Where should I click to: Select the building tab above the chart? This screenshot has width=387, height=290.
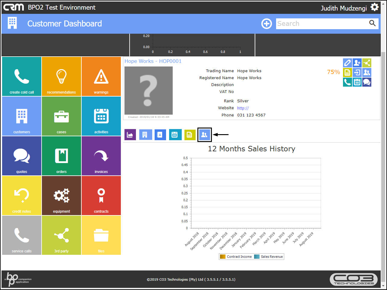pyautogui.click(x=145, y=135)
